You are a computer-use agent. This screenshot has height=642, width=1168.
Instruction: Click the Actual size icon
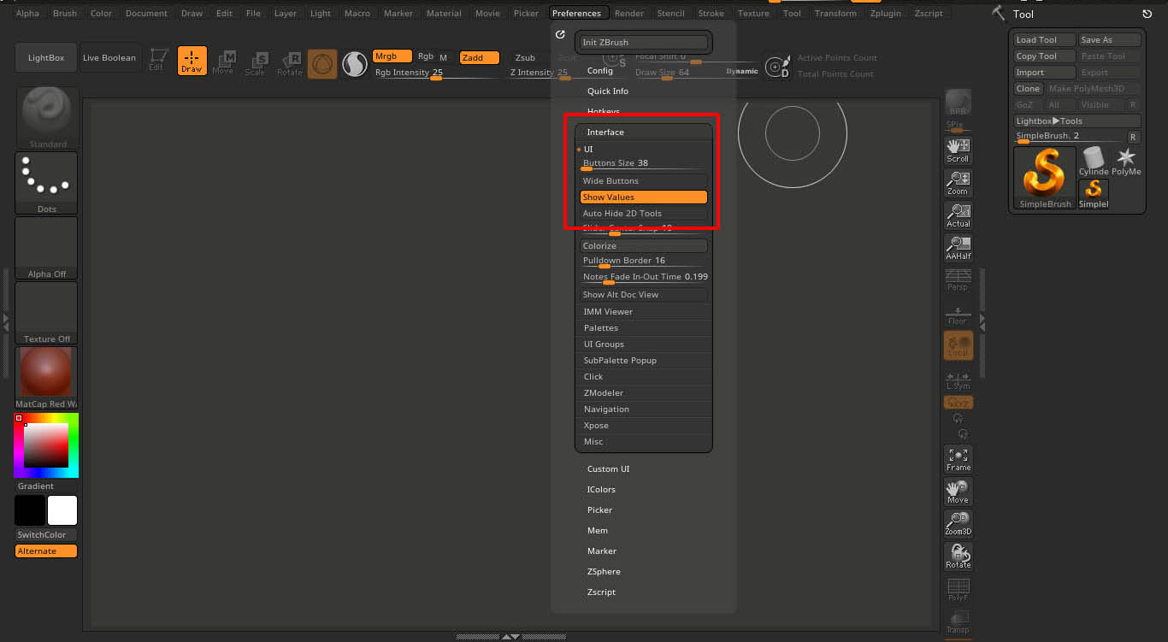(958, 215)
